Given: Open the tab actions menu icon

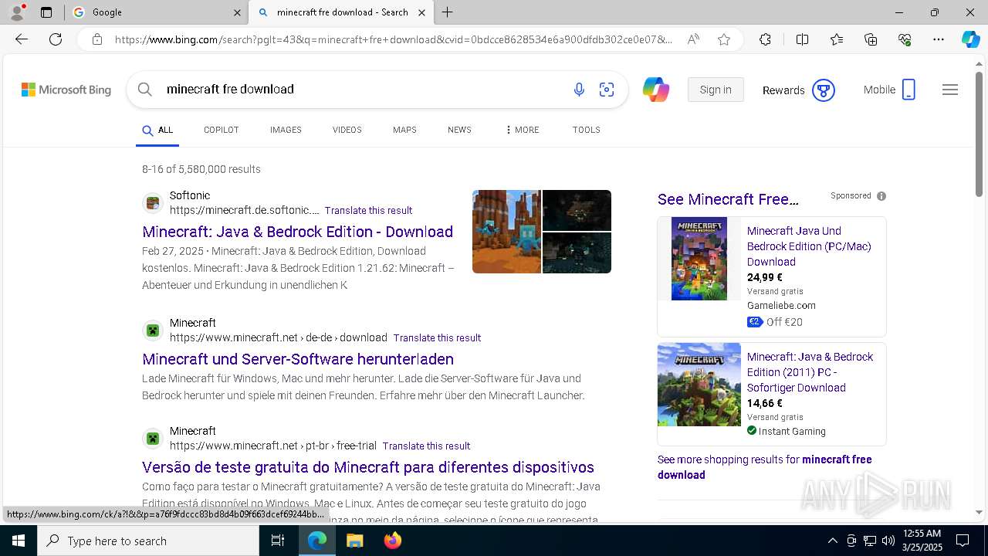Looking at the screenshot, I should pos(46,12).
